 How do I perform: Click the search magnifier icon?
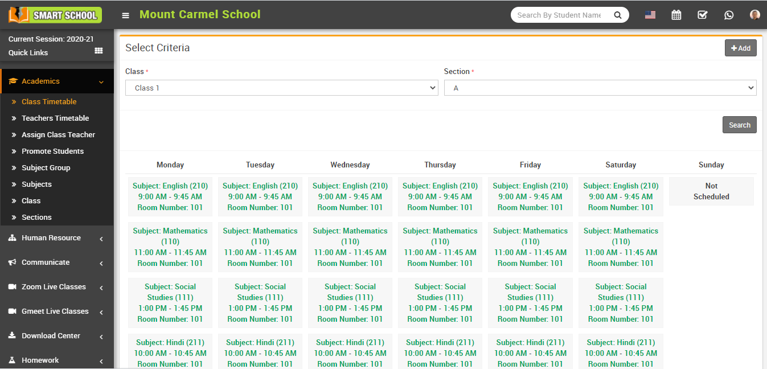[x=618, y=15]
